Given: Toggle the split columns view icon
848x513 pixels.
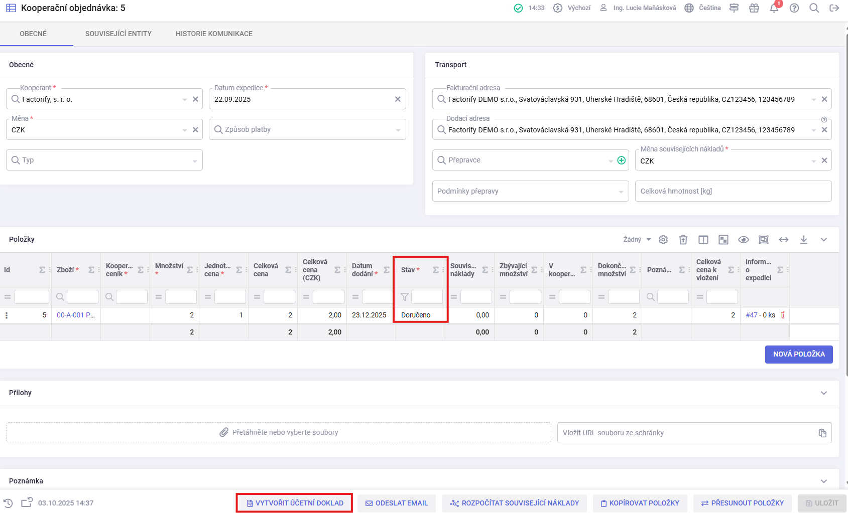Looking at the screenshot, I should (703, 240).
